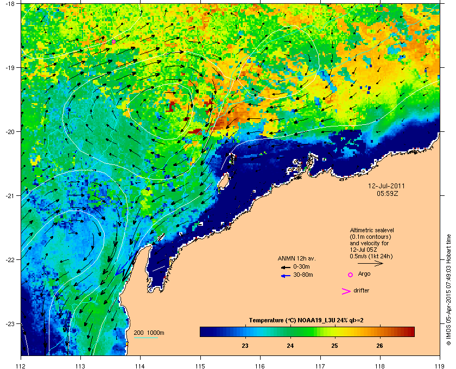This screenshot has width=456, height=369.
Task: Click latitude axis label -22
Action: tap(10, 259)
